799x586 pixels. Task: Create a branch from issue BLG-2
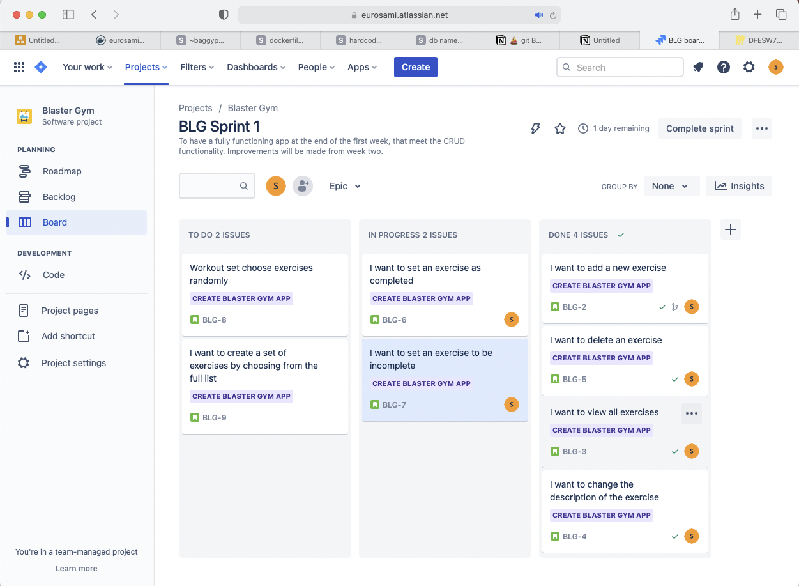point(675,307)
